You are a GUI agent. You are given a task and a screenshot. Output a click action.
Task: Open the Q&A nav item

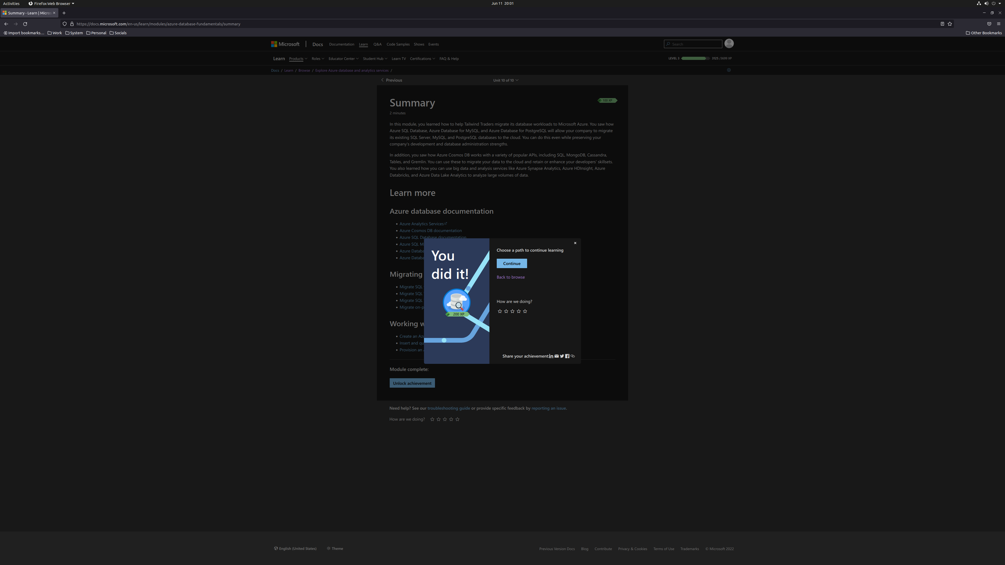click(377, 44)
